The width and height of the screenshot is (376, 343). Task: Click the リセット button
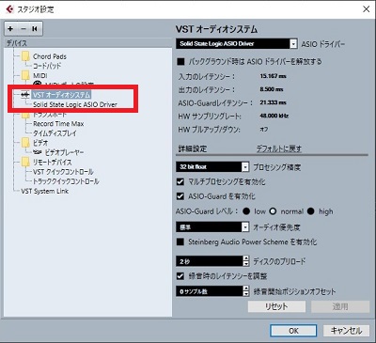276,306
